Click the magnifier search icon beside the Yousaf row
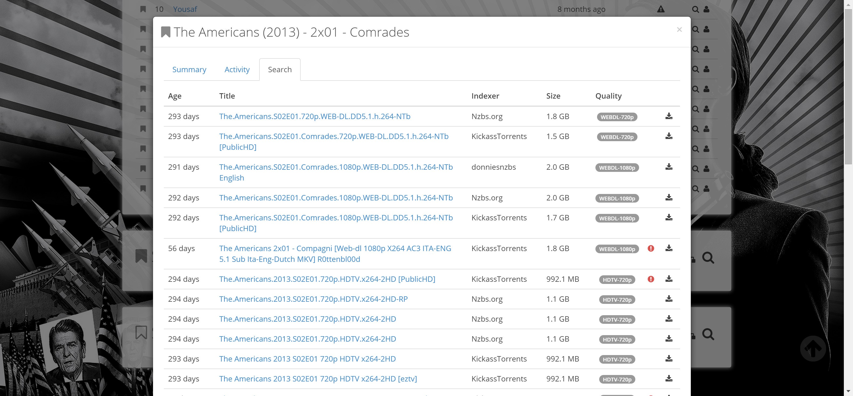The height and width of the screenshot is (396, 853). 695,9
